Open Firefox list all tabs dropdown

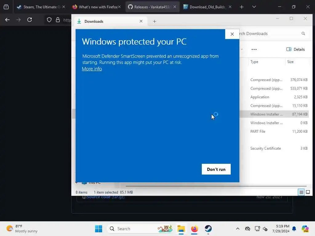click(254, 7)
